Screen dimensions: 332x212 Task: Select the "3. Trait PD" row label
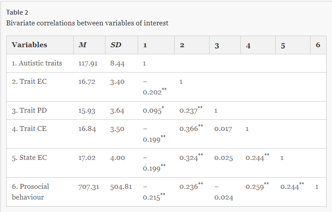30,110
